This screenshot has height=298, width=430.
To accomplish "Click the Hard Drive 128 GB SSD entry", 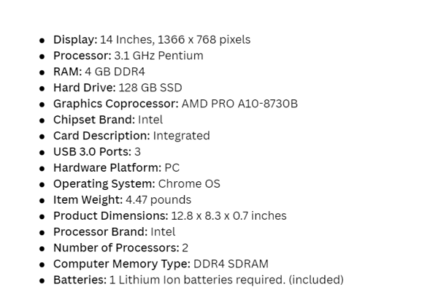I will point(118,88).
